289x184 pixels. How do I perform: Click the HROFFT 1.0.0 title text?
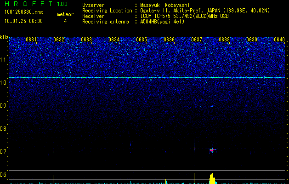pyautogui.click(x=36, y=4)
